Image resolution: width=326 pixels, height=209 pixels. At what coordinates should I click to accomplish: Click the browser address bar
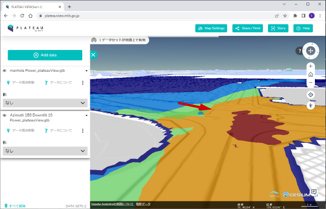(x=151, y=16)
